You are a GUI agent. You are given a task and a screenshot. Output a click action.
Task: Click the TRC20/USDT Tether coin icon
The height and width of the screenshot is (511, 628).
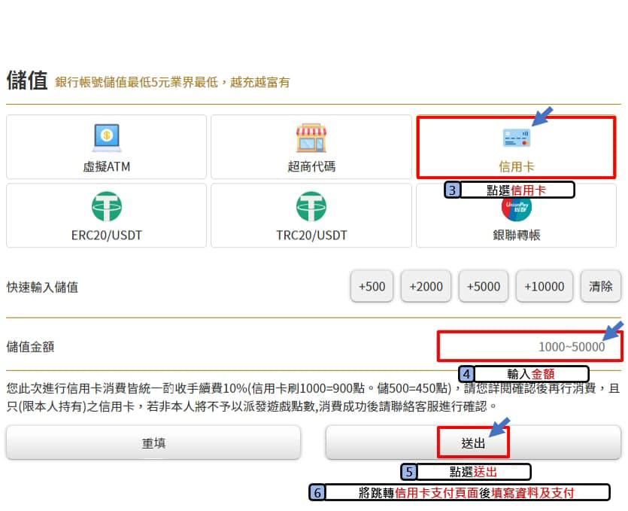pos(311,207)
